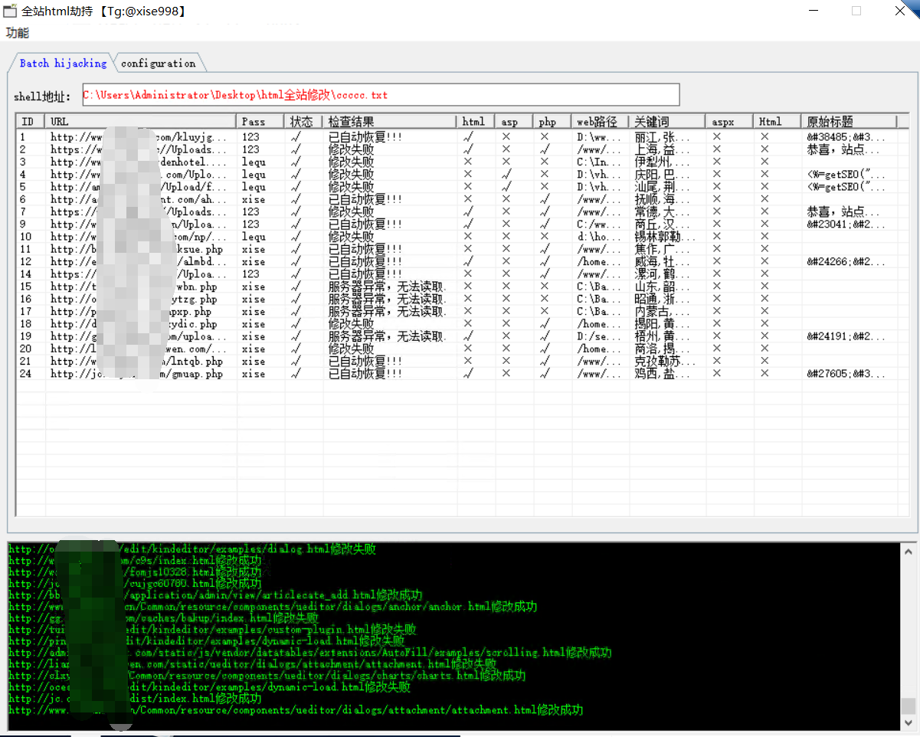This screenshot has height=737, width=920.
Task: Click the application icon in title bar
Action: (x=10, y=11)
